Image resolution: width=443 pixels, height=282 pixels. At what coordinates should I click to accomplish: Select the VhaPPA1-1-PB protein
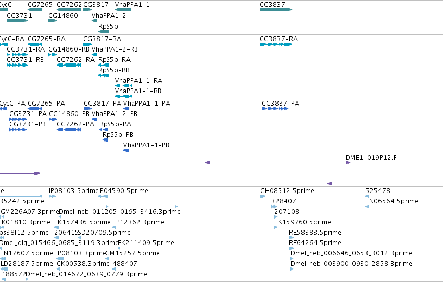click(x=126, y=150)
